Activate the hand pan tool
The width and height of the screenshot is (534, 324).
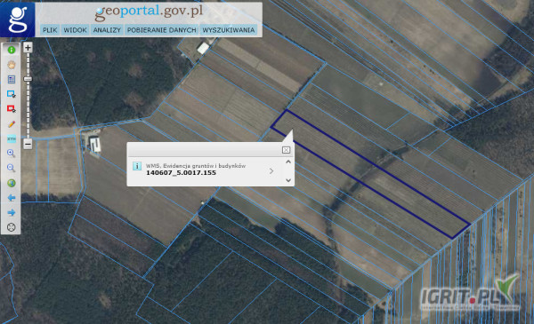[x=12, y=65]
